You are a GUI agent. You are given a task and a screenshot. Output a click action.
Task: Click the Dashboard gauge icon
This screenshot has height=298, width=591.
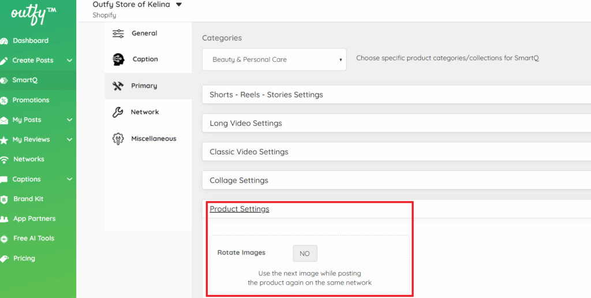pyautogui.click(x=4, y=41)
